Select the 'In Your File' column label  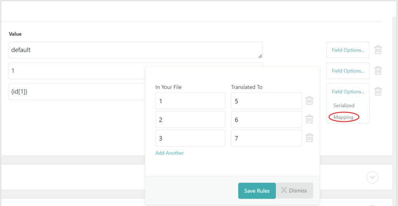pyautogui.click(x=169, y=87)
